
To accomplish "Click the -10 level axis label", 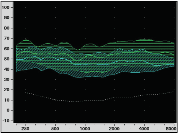I will click(x=6, y=121).
